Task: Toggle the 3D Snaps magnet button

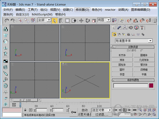Action: pos(129,20)
